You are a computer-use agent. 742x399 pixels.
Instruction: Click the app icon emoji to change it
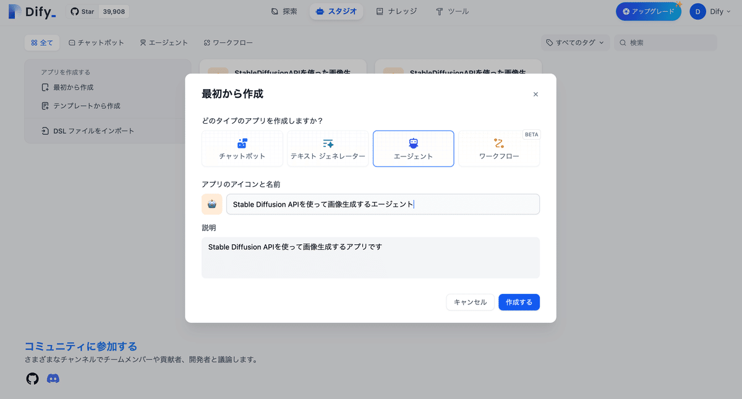tap(212, 204)
